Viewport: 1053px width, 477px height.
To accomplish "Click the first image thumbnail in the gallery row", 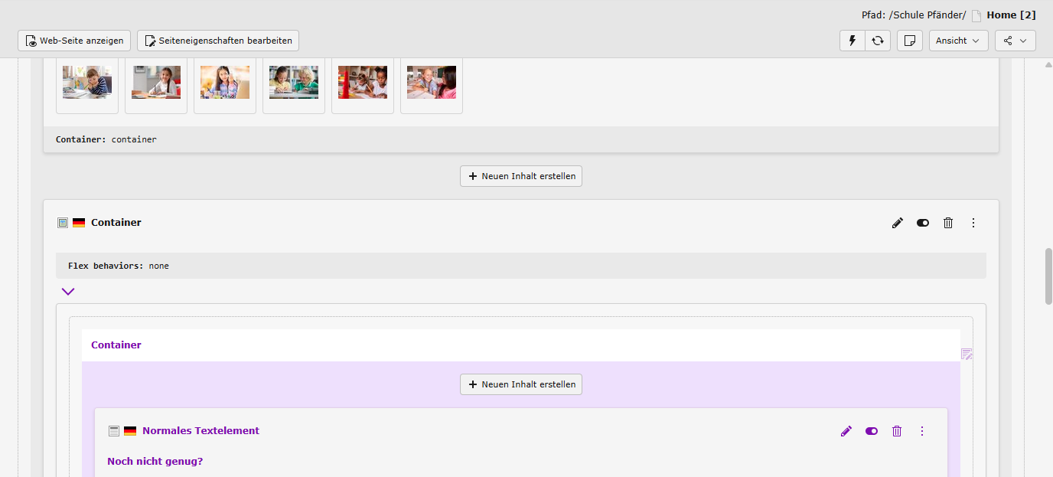I will [87, 82].
